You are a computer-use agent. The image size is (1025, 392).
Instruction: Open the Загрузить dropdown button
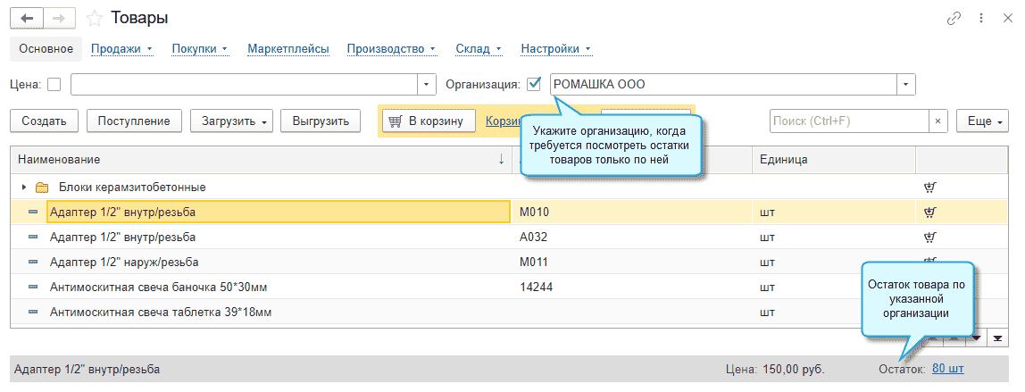(x=237, y=121)
